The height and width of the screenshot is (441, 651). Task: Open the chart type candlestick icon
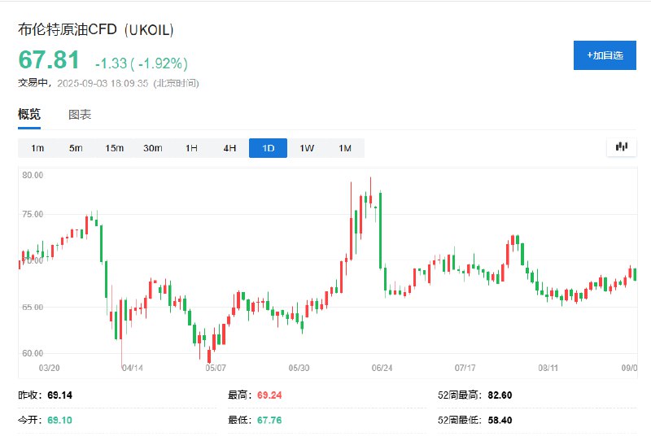tap(621, 146)
